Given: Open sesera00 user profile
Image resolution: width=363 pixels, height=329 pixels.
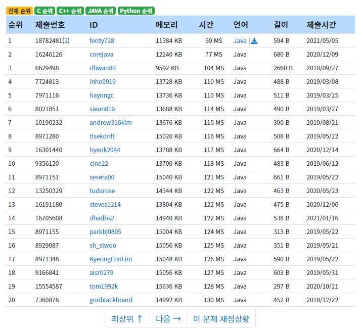Looking at the screenshot, I should click(x=102, y=177).
